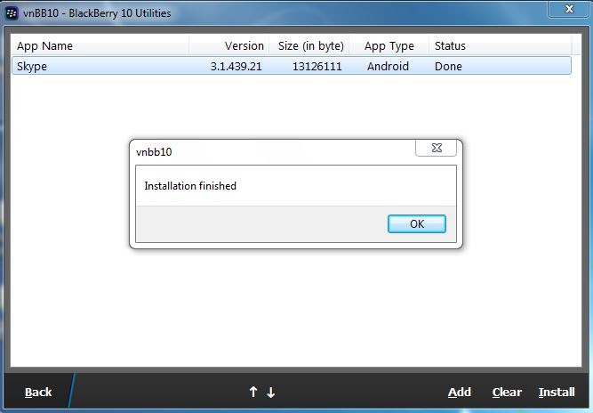The height and width of the screenshot is (413, 593).
Task: Click the vnbb10 dialog title
Action: click(154, 152)
